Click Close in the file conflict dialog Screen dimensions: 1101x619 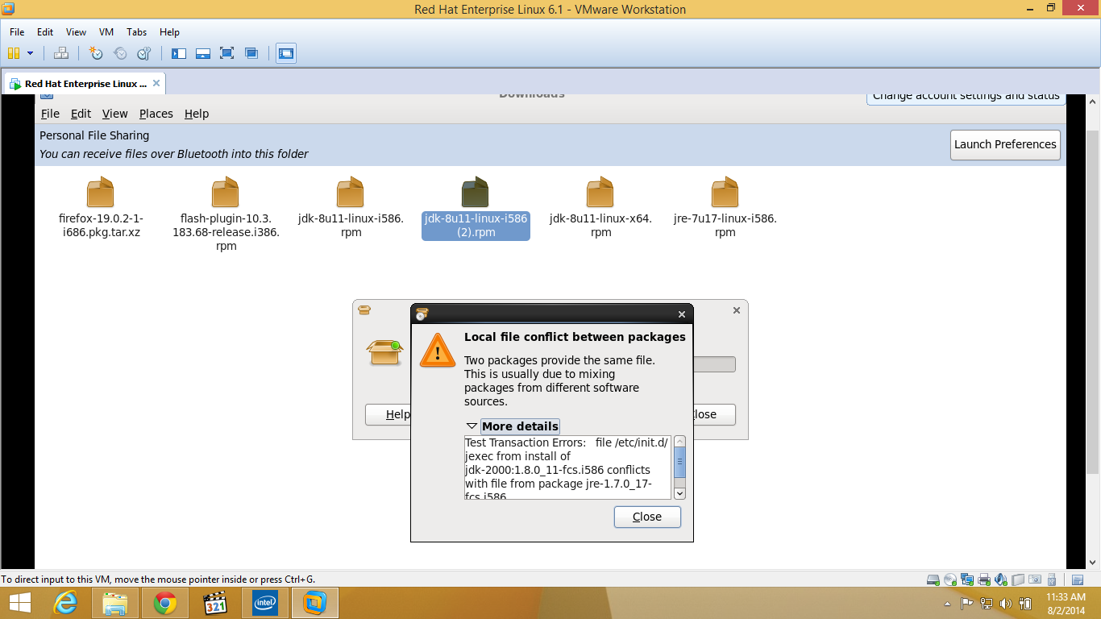click(647, 517)
